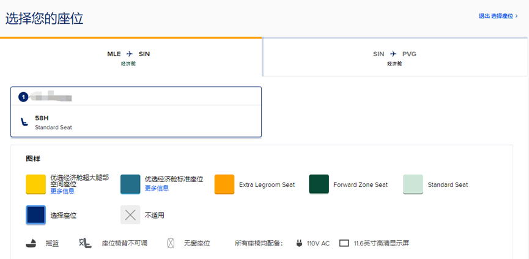Click the passenger number 1 badge
529x259 pixels.
point(23,97)
